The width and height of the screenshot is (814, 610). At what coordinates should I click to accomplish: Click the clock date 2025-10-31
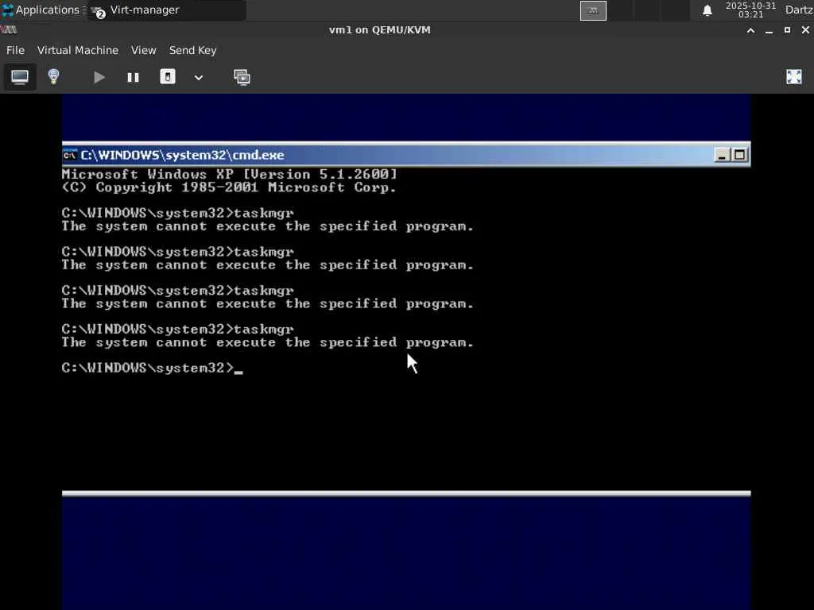point(750,6)
